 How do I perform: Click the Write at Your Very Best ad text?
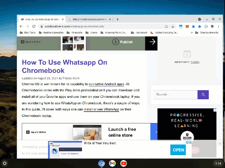pyautogui.click(x=100, y=143)
